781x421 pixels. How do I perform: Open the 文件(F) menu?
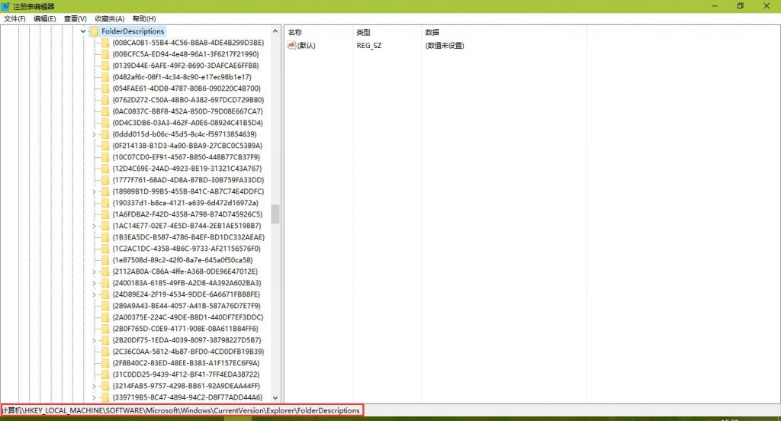tap(14, 18)
